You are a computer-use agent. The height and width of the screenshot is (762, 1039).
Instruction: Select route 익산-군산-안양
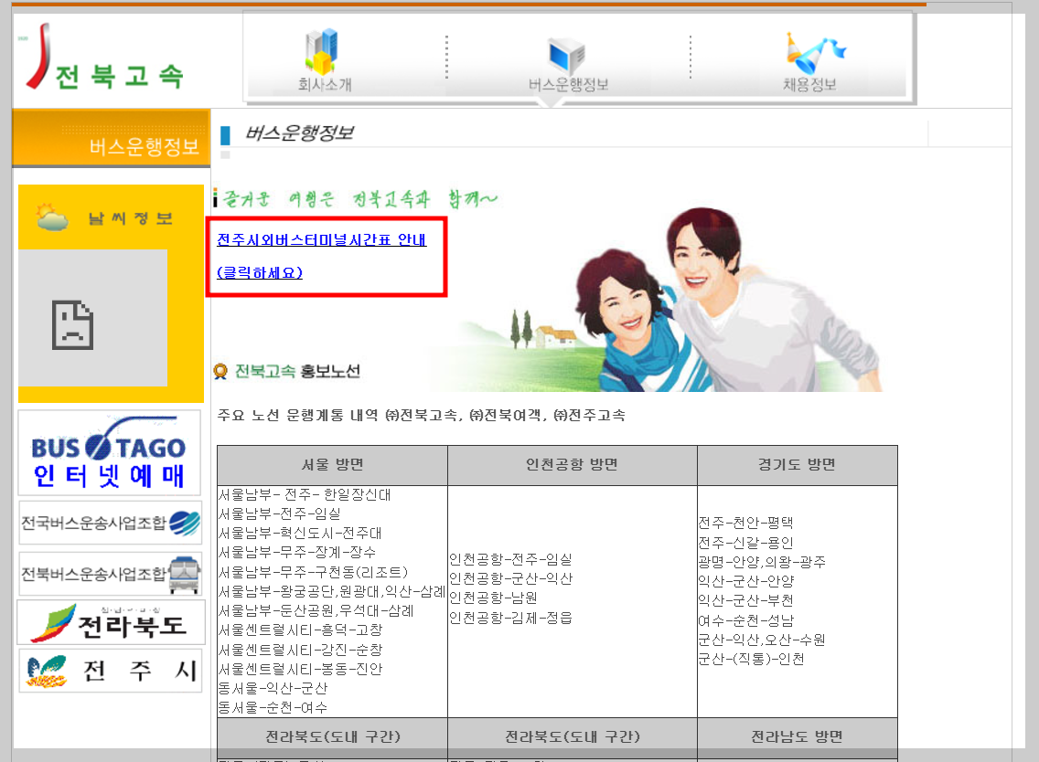coord(746,581)
